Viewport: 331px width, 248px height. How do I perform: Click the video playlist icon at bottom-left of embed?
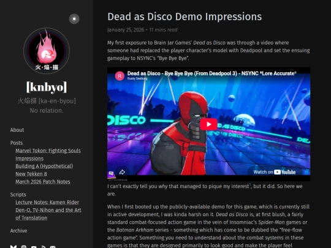pos(111,175)
